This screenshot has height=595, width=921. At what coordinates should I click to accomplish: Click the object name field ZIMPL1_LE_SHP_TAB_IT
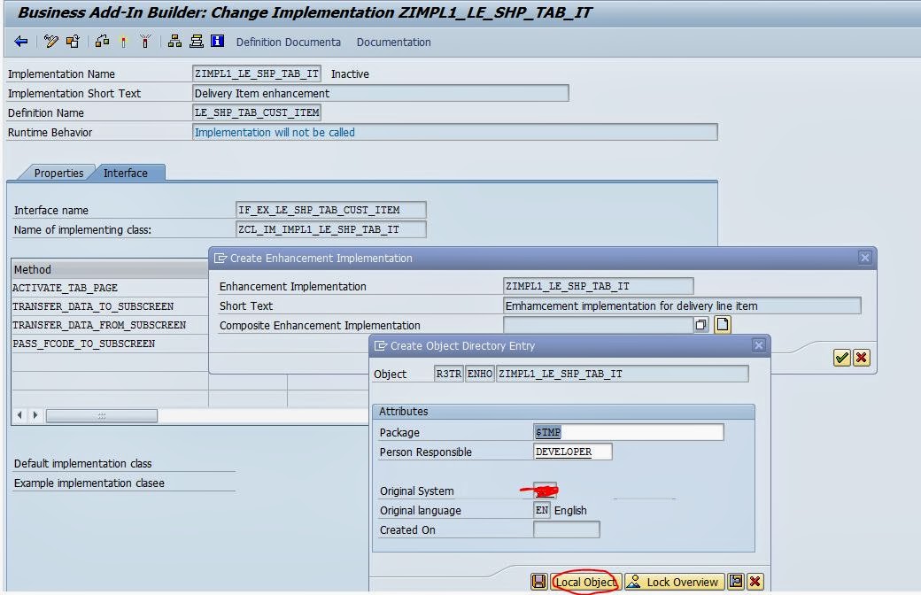(x=623, y=374)
